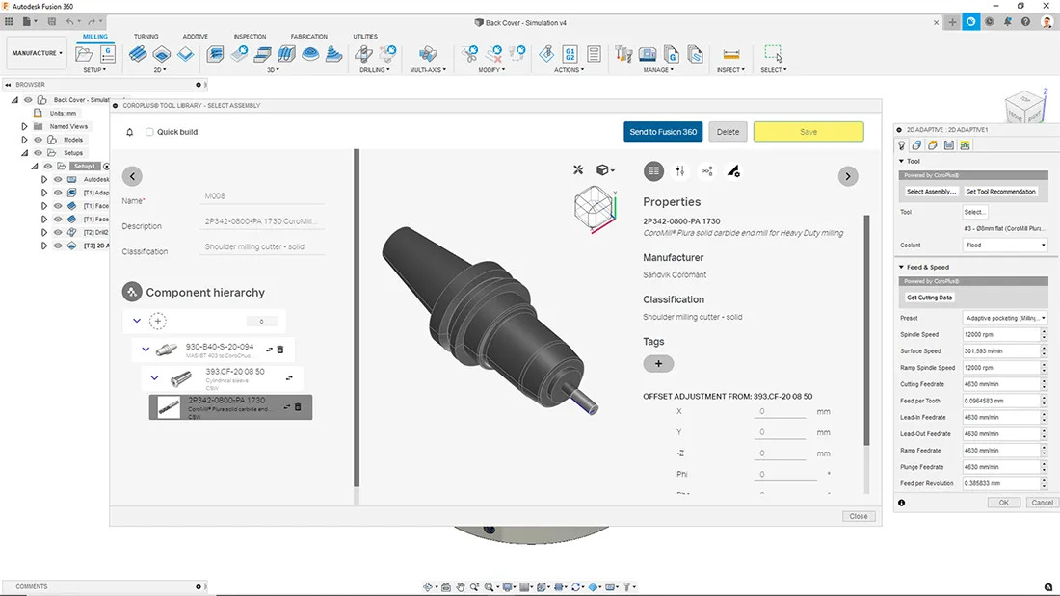Toggle visibility of [T2] Drill2 operation
The image size is (1060, 596).
click(x=58, y=232)
